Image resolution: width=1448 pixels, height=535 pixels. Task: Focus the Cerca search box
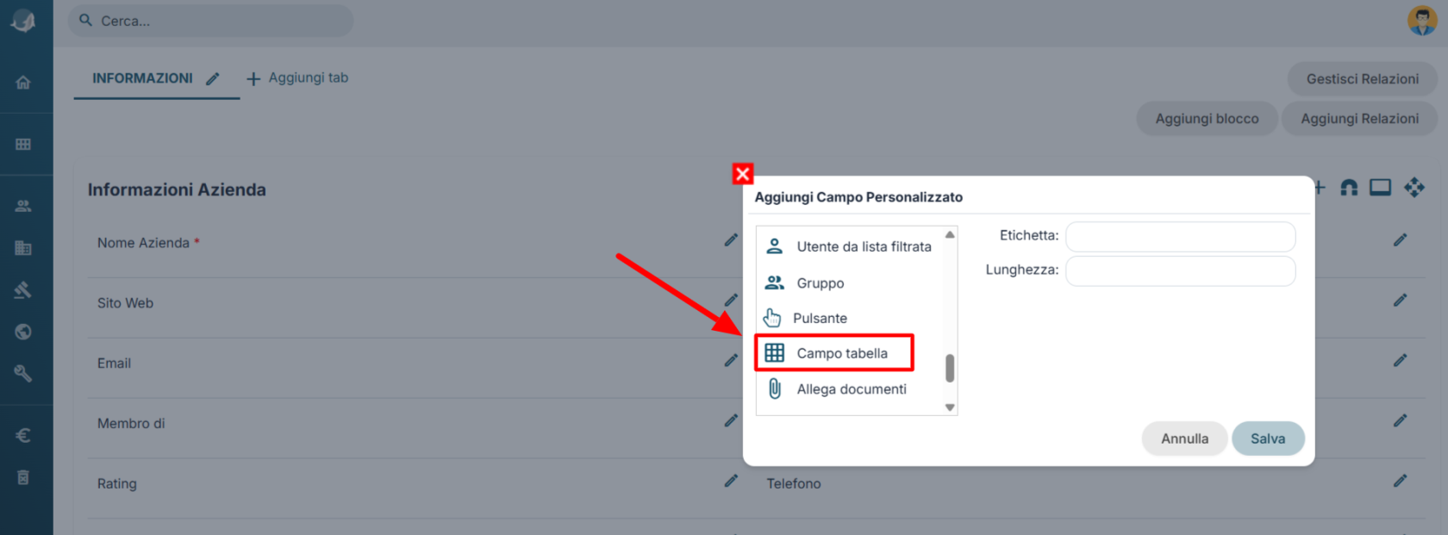coord(210,21)
